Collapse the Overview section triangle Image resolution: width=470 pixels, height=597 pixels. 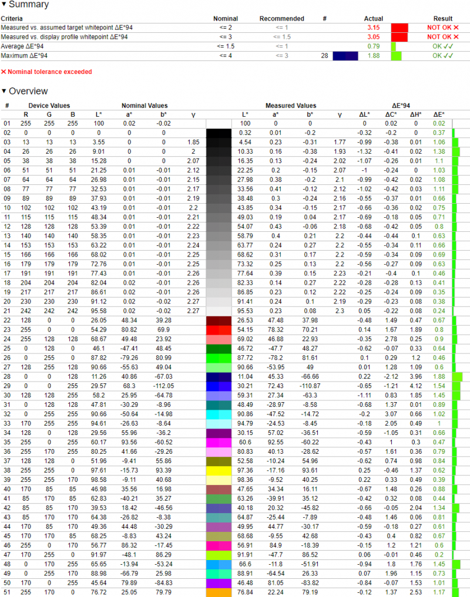pyautogui.click(x=4, y=91)
